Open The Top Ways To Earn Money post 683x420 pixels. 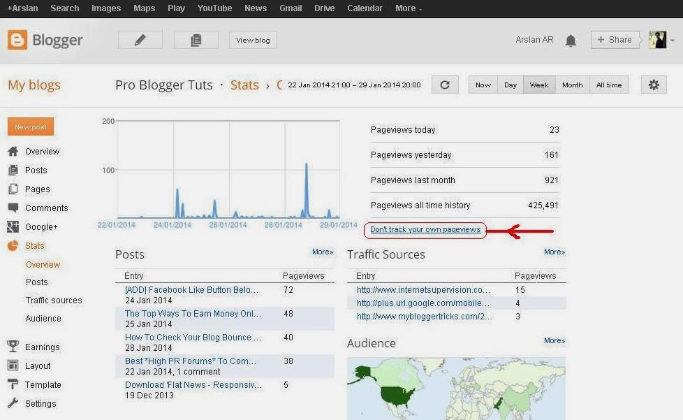(x=193, y=314)
